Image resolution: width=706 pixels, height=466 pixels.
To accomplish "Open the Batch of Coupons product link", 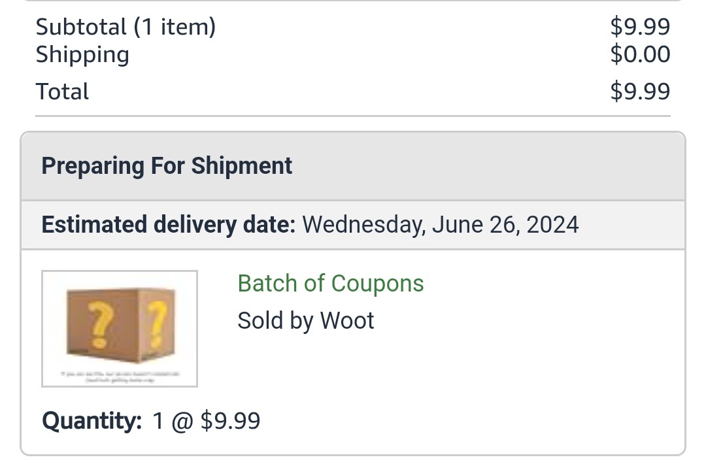I will coord(330,284).
